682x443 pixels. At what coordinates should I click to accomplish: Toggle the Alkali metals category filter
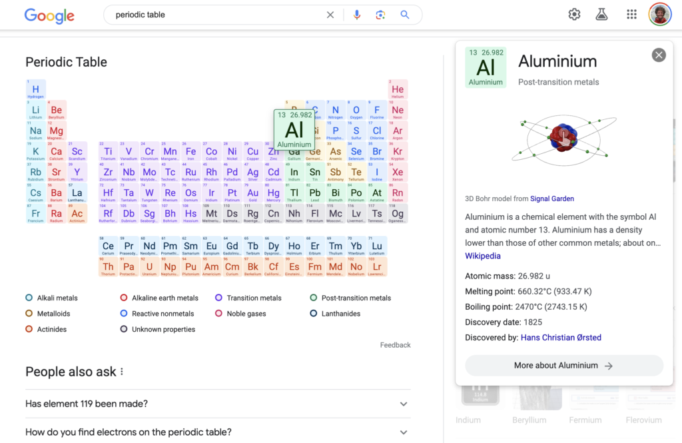(52, 298)
